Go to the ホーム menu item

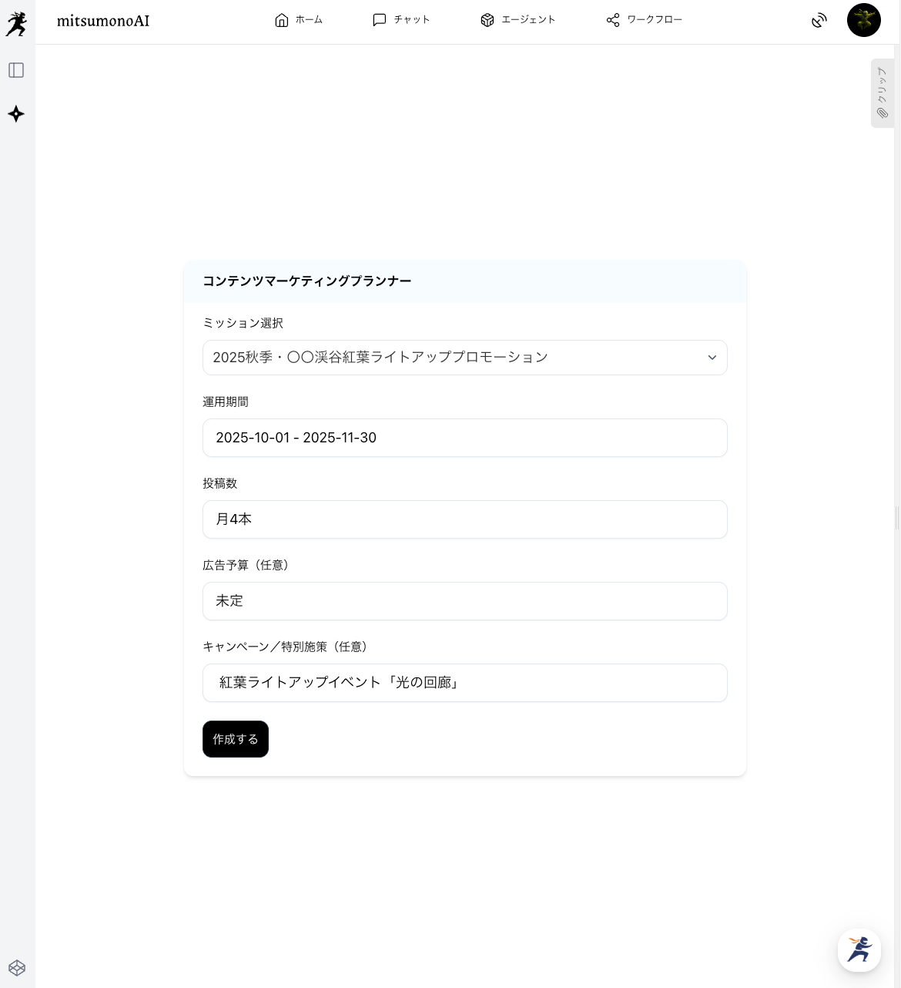pyautogui.click(x=309, y=20)
